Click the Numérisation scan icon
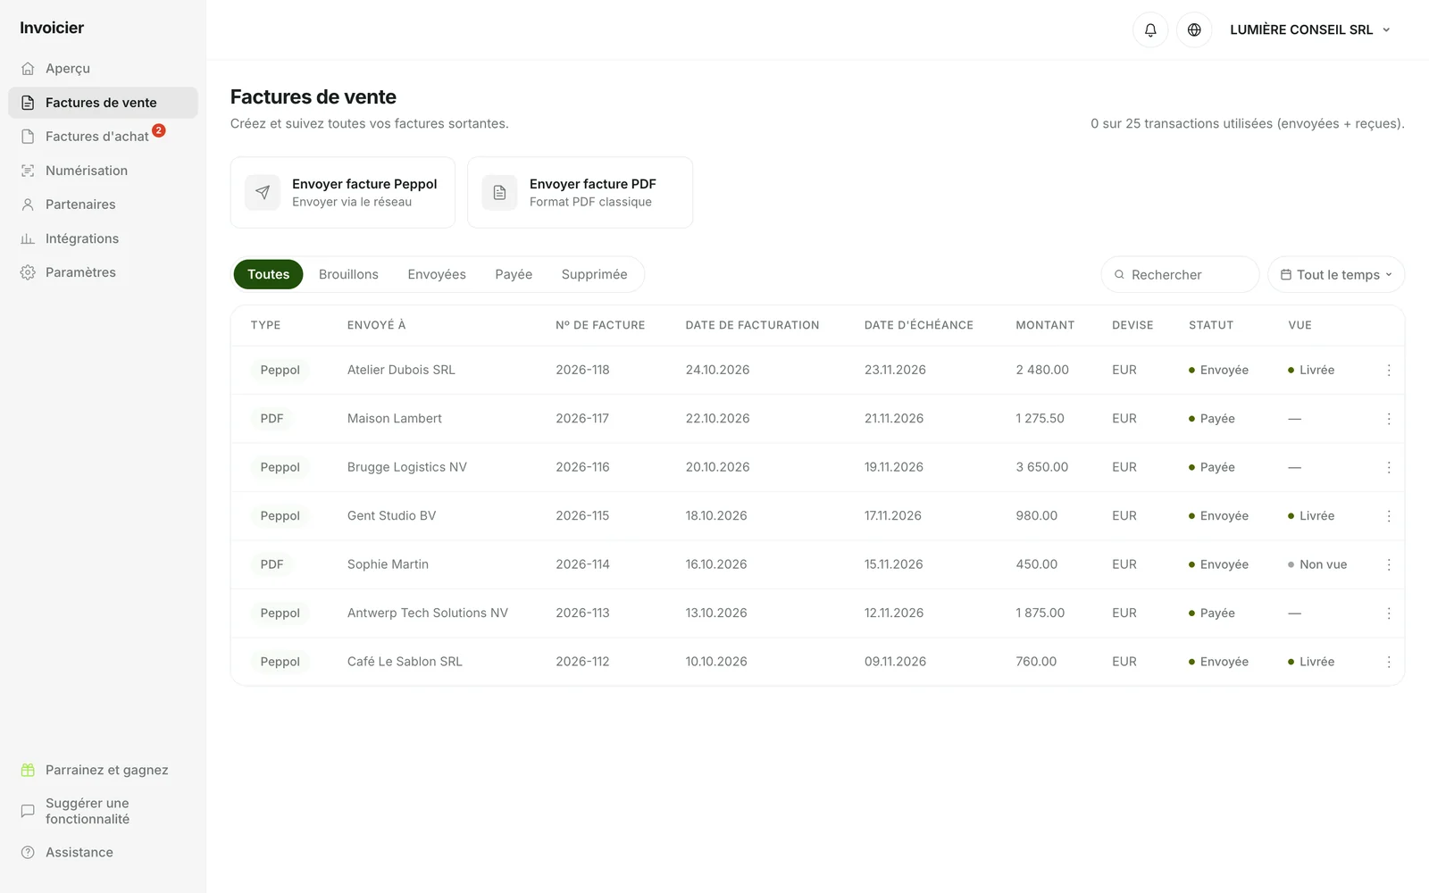 point(28,171)
